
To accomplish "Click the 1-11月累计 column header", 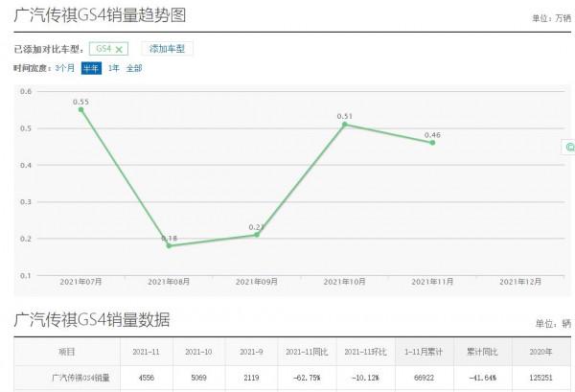I will pos(424,352).
